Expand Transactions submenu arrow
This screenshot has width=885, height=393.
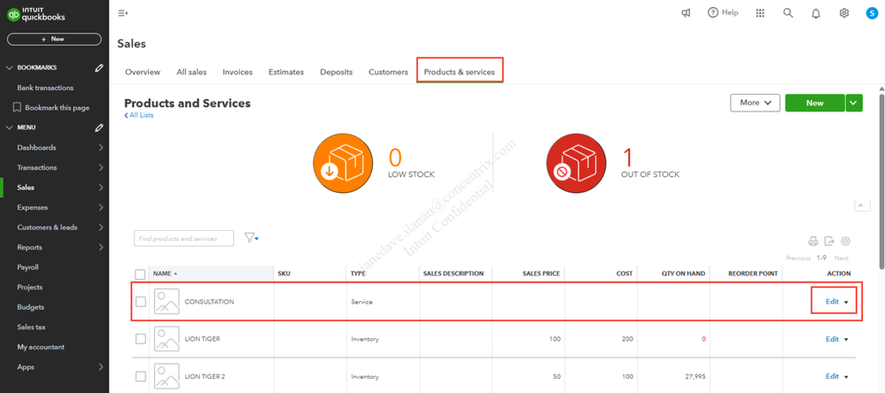(x=100, y=167)
